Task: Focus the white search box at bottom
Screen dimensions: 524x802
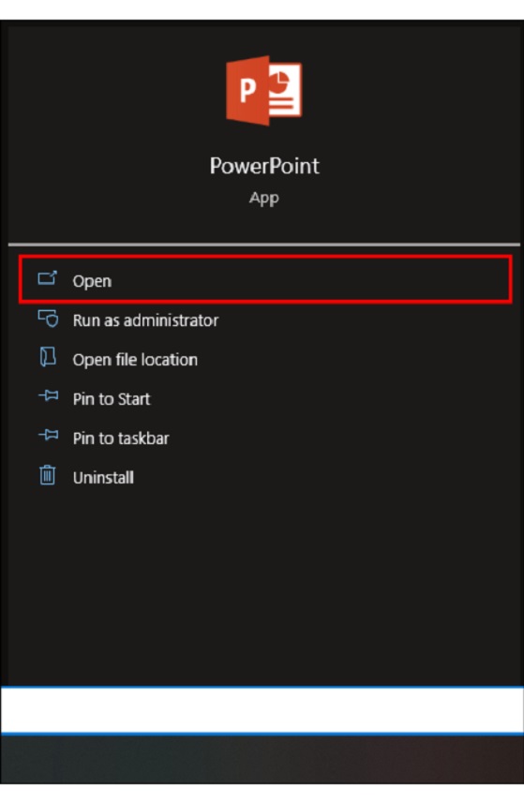Action: tap(262, 710)
